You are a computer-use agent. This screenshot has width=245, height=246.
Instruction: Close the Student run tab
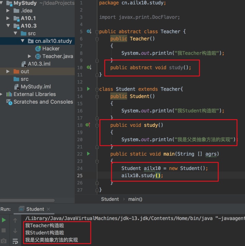click(x=48, y=209)
